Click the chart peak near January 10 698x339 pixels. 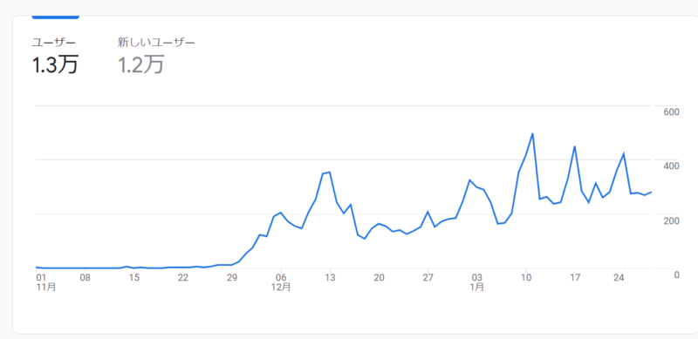pyautogui.click(x=532, y=133)
